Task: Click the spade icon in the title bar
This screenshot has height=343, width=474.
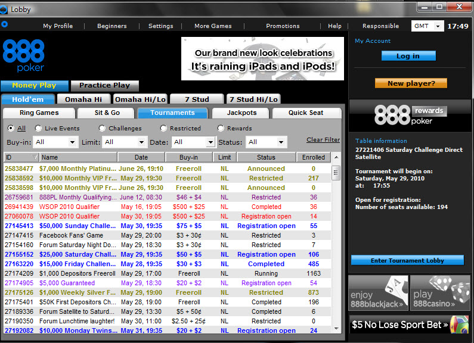Action: 4,10
